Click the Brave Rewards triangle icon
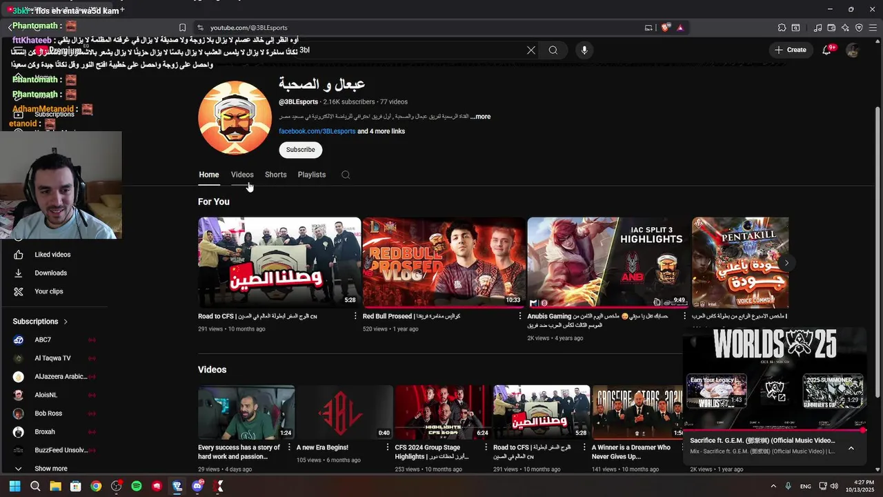Screen dimensions: 883x497 680,28
